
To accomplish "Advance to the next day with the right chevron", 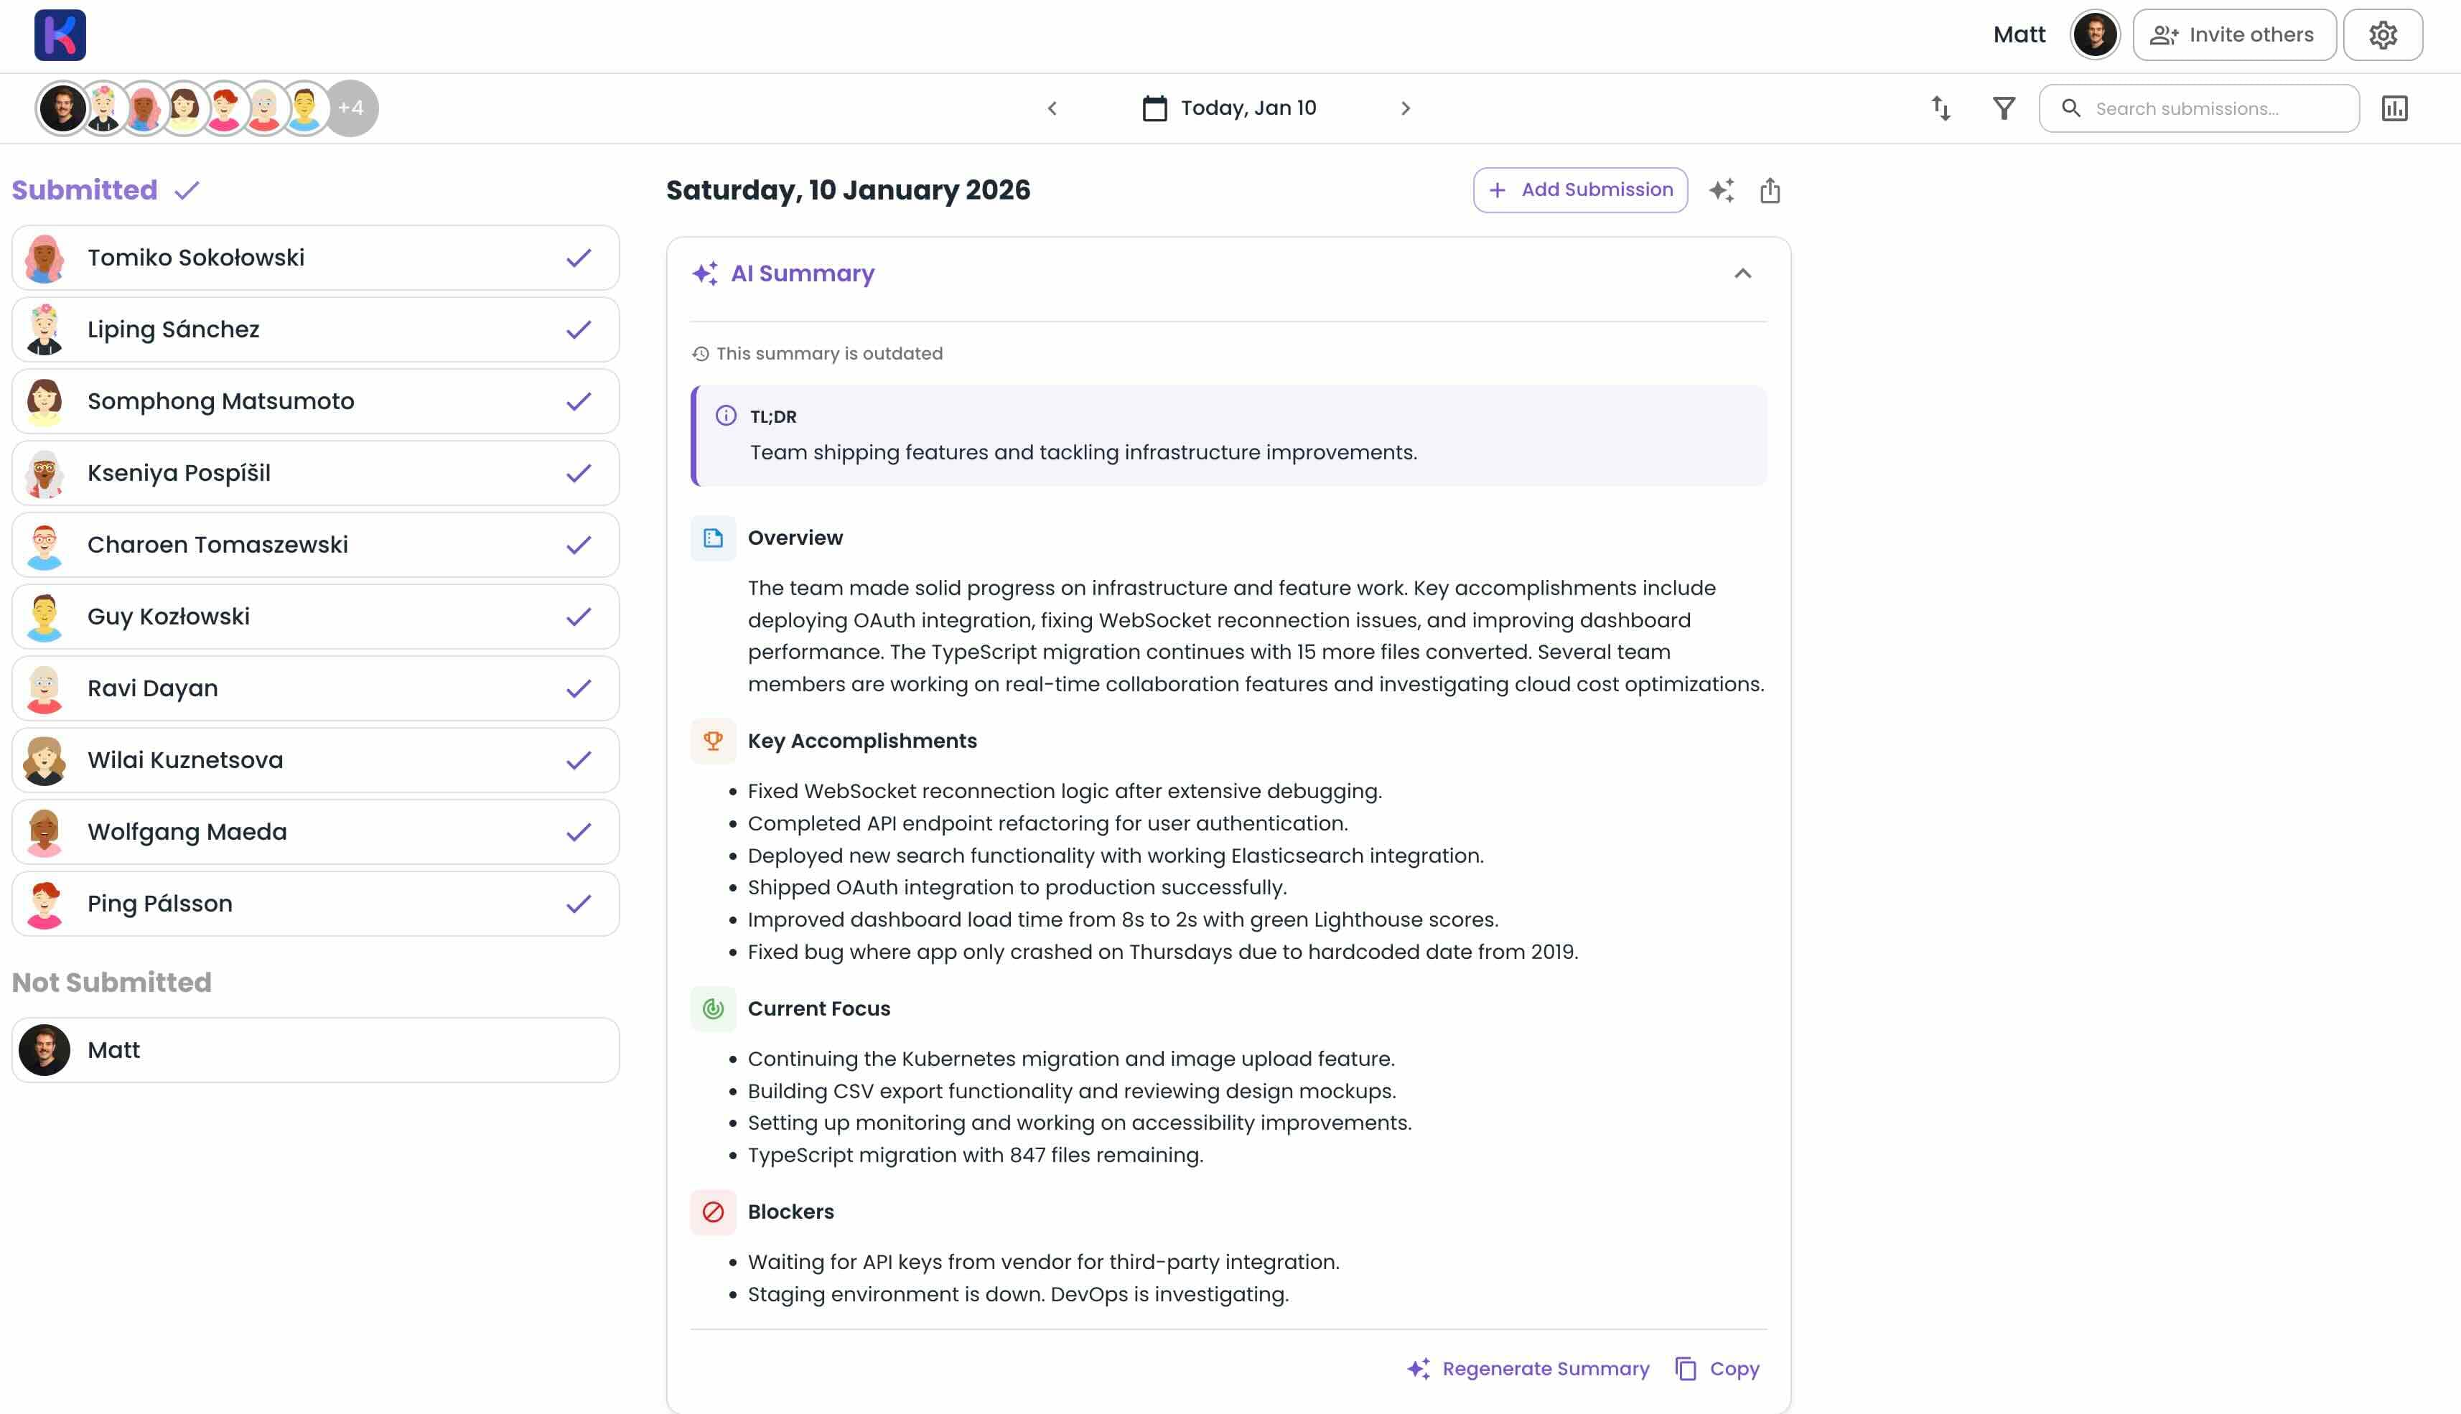I will click(x=1406, y=108).
